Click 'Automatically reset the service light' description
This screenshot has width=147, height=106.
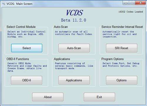pos(120,34)
